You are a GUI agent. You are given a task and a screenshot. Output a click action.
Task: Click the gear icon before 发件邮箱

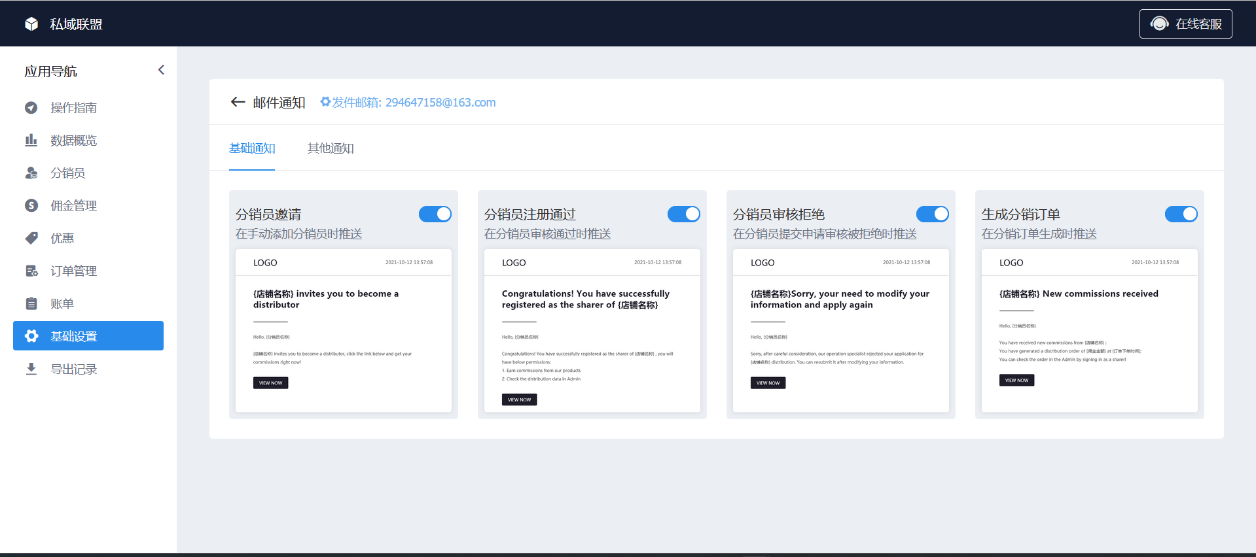(325, 102)
